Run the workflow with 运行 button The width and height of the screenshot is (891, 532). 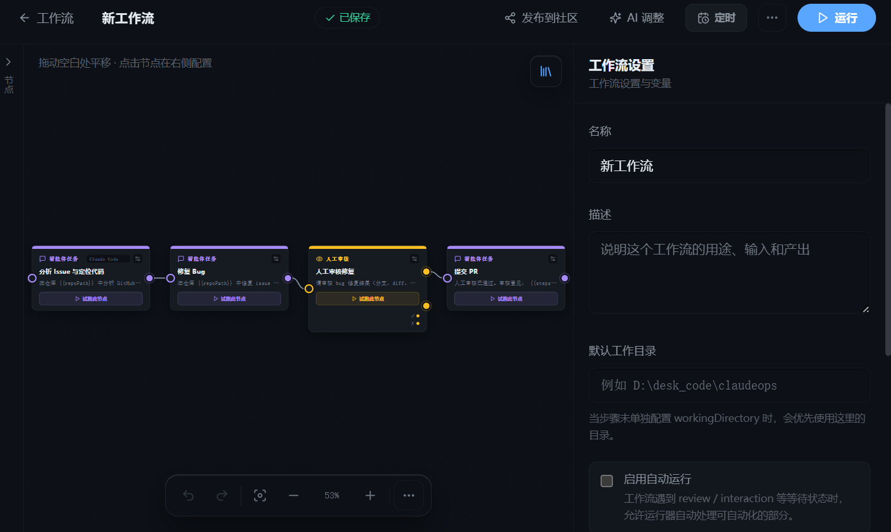(836, 17)
